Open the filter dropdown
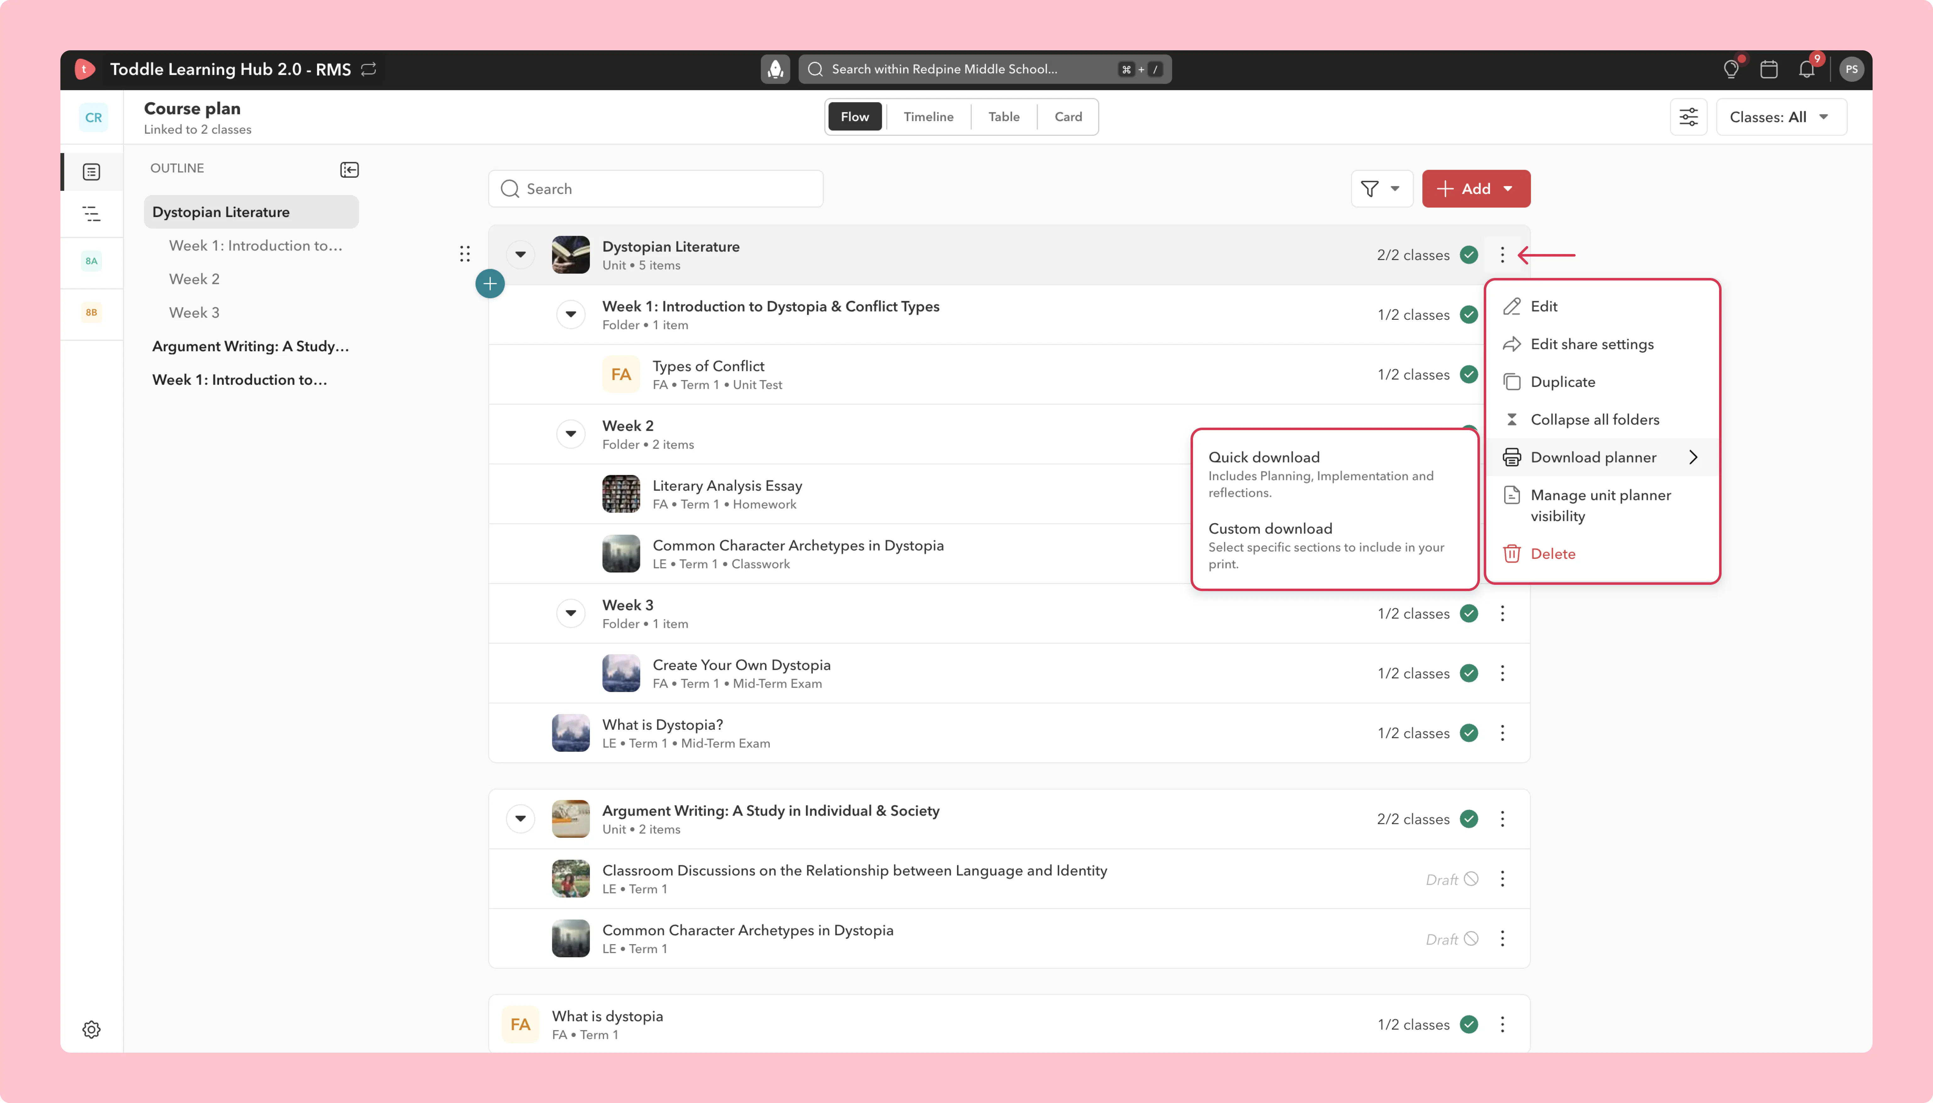 (1381, 189)
